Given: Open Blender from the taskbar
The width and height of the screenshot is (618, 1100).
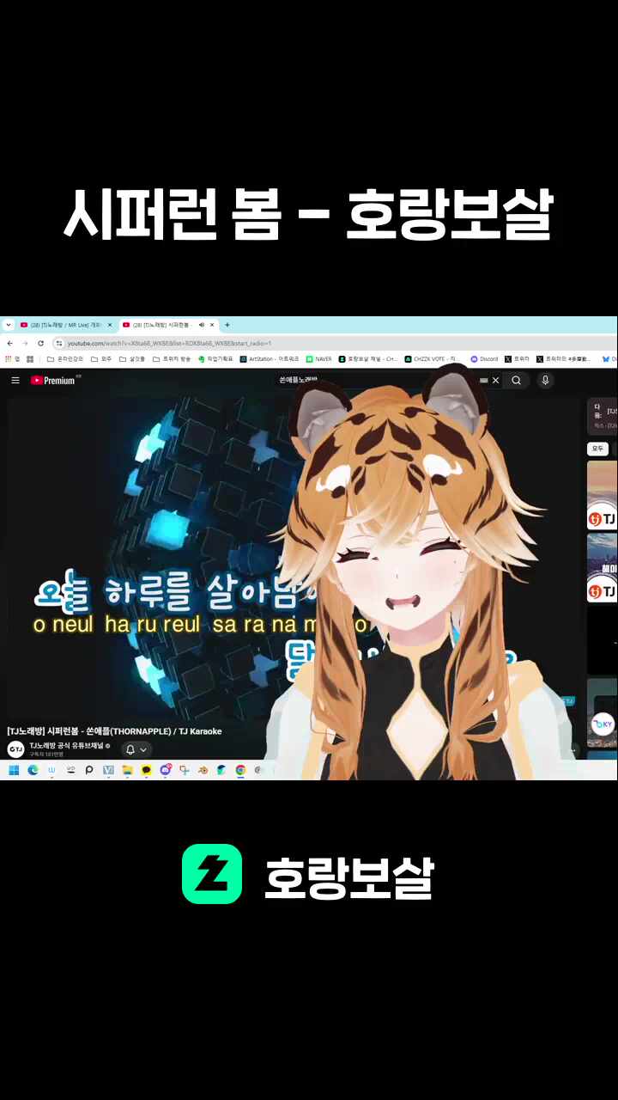Looking at the screenshot, I should (x=203, y=770).
